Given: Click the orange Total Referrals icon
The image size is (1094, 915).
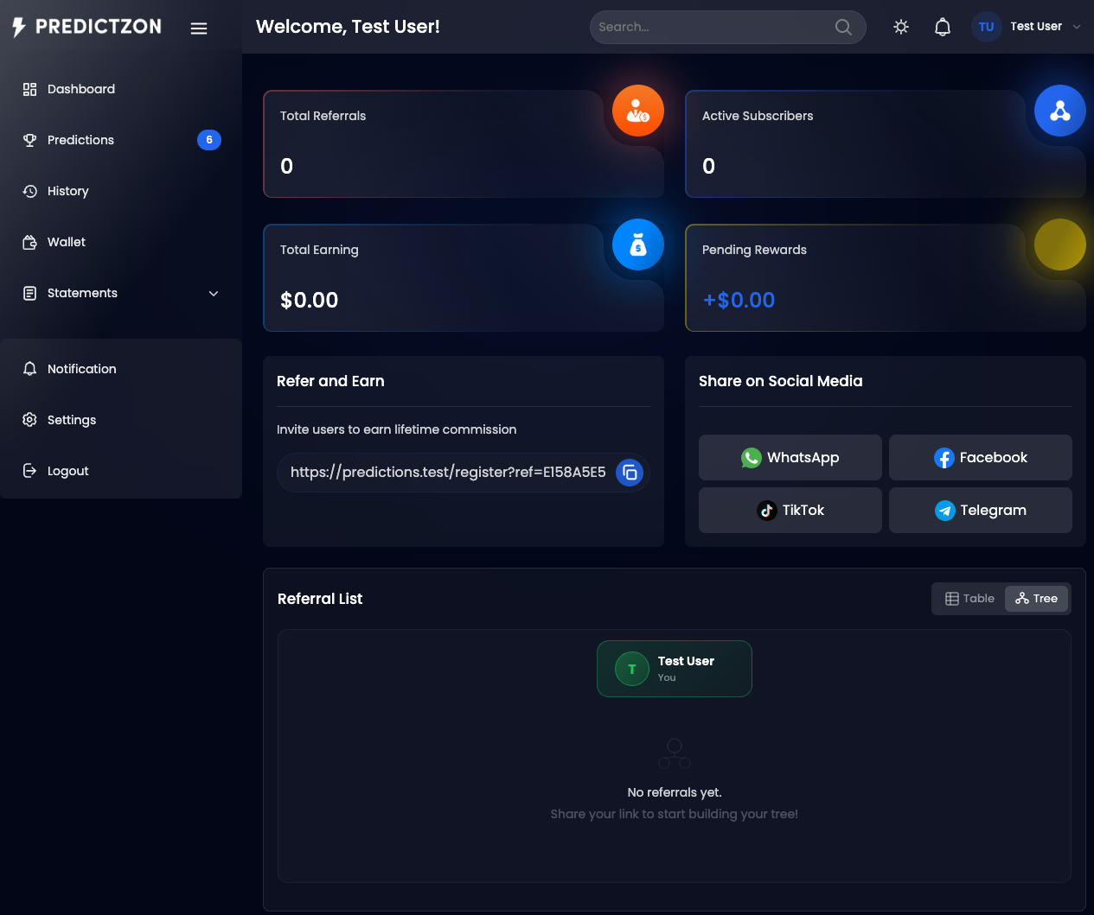Looking at the screenshot, I should (638, 111).
